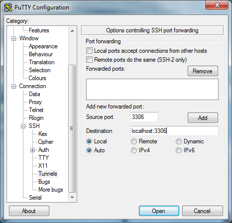The height and width of the screenshot is (223, 232).
Task: Open the TTY settings
Action: coord(43,158)
